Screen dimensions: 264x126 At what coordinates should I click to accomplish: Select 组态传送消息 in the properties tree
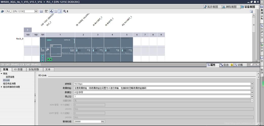point(9,83)
